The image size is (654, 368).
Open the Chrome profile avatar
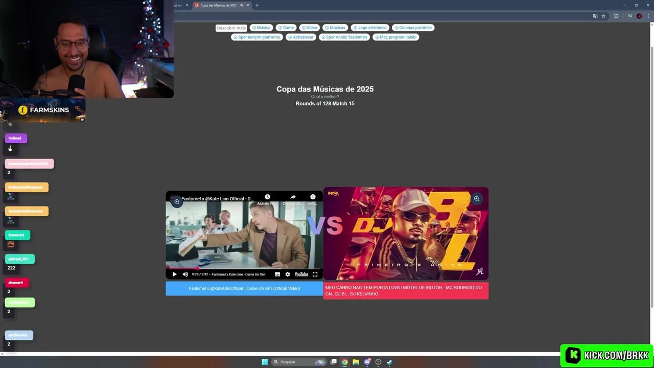639,16
